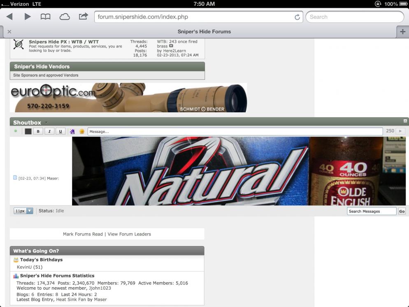View KevinU's birthday profile
This screenshot has width=409, height=307.
[x=24, y=267]
